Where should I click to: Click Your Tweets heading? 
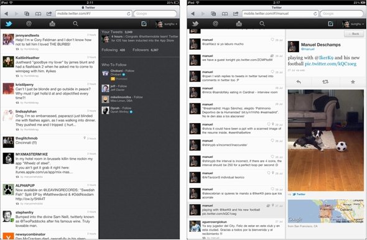coord(112,32)
